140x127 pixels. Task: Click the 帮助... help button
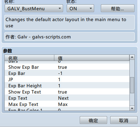[118, 8]
